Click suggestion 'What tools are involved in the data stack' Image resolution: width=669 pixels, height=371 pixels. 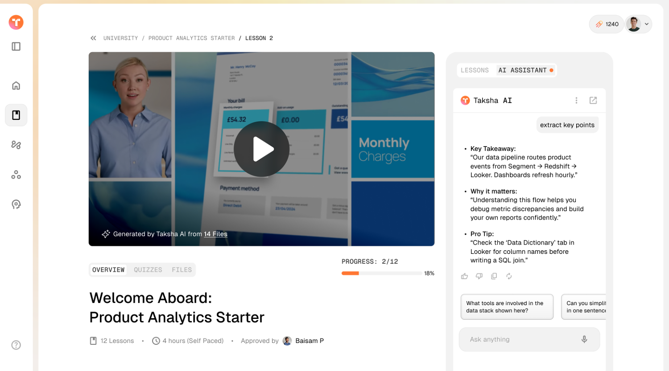[x=507, y=307]
